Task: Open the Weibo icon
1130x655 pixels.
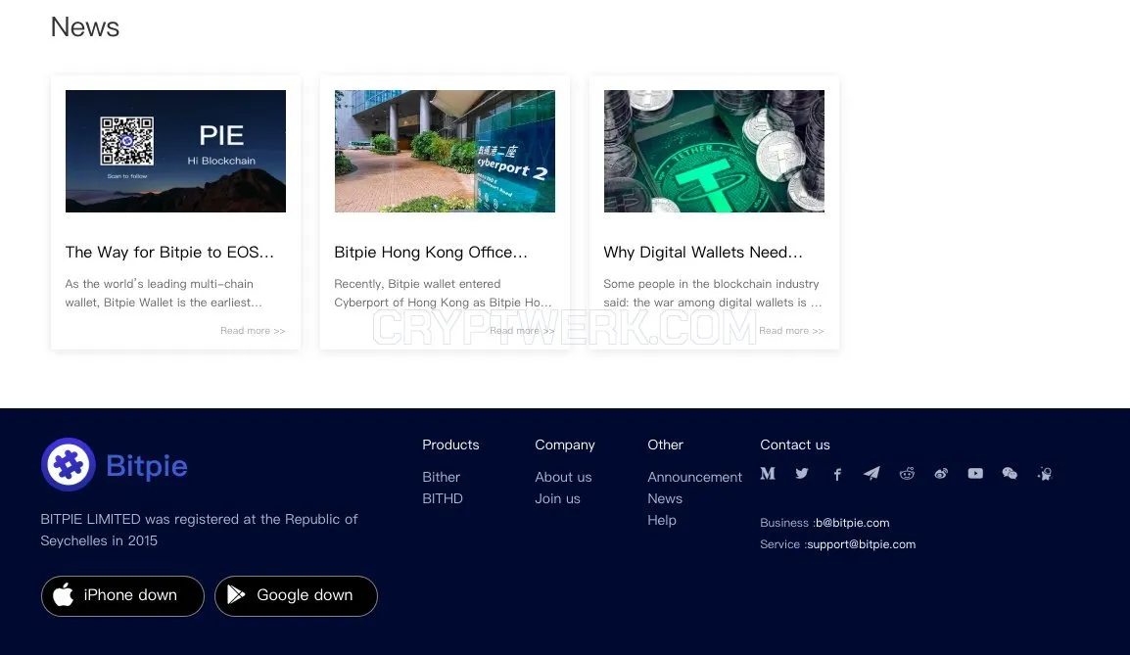Action: 941,474
